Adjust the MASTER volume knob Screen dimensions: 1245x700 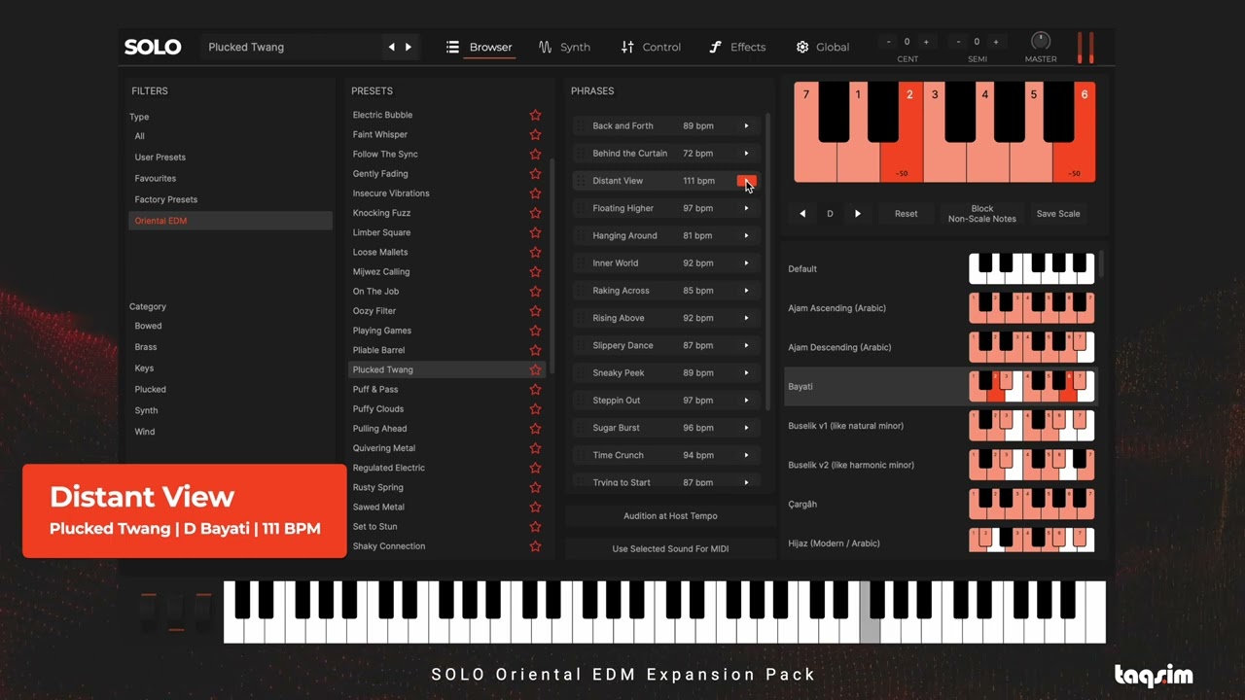[1040, 42]
